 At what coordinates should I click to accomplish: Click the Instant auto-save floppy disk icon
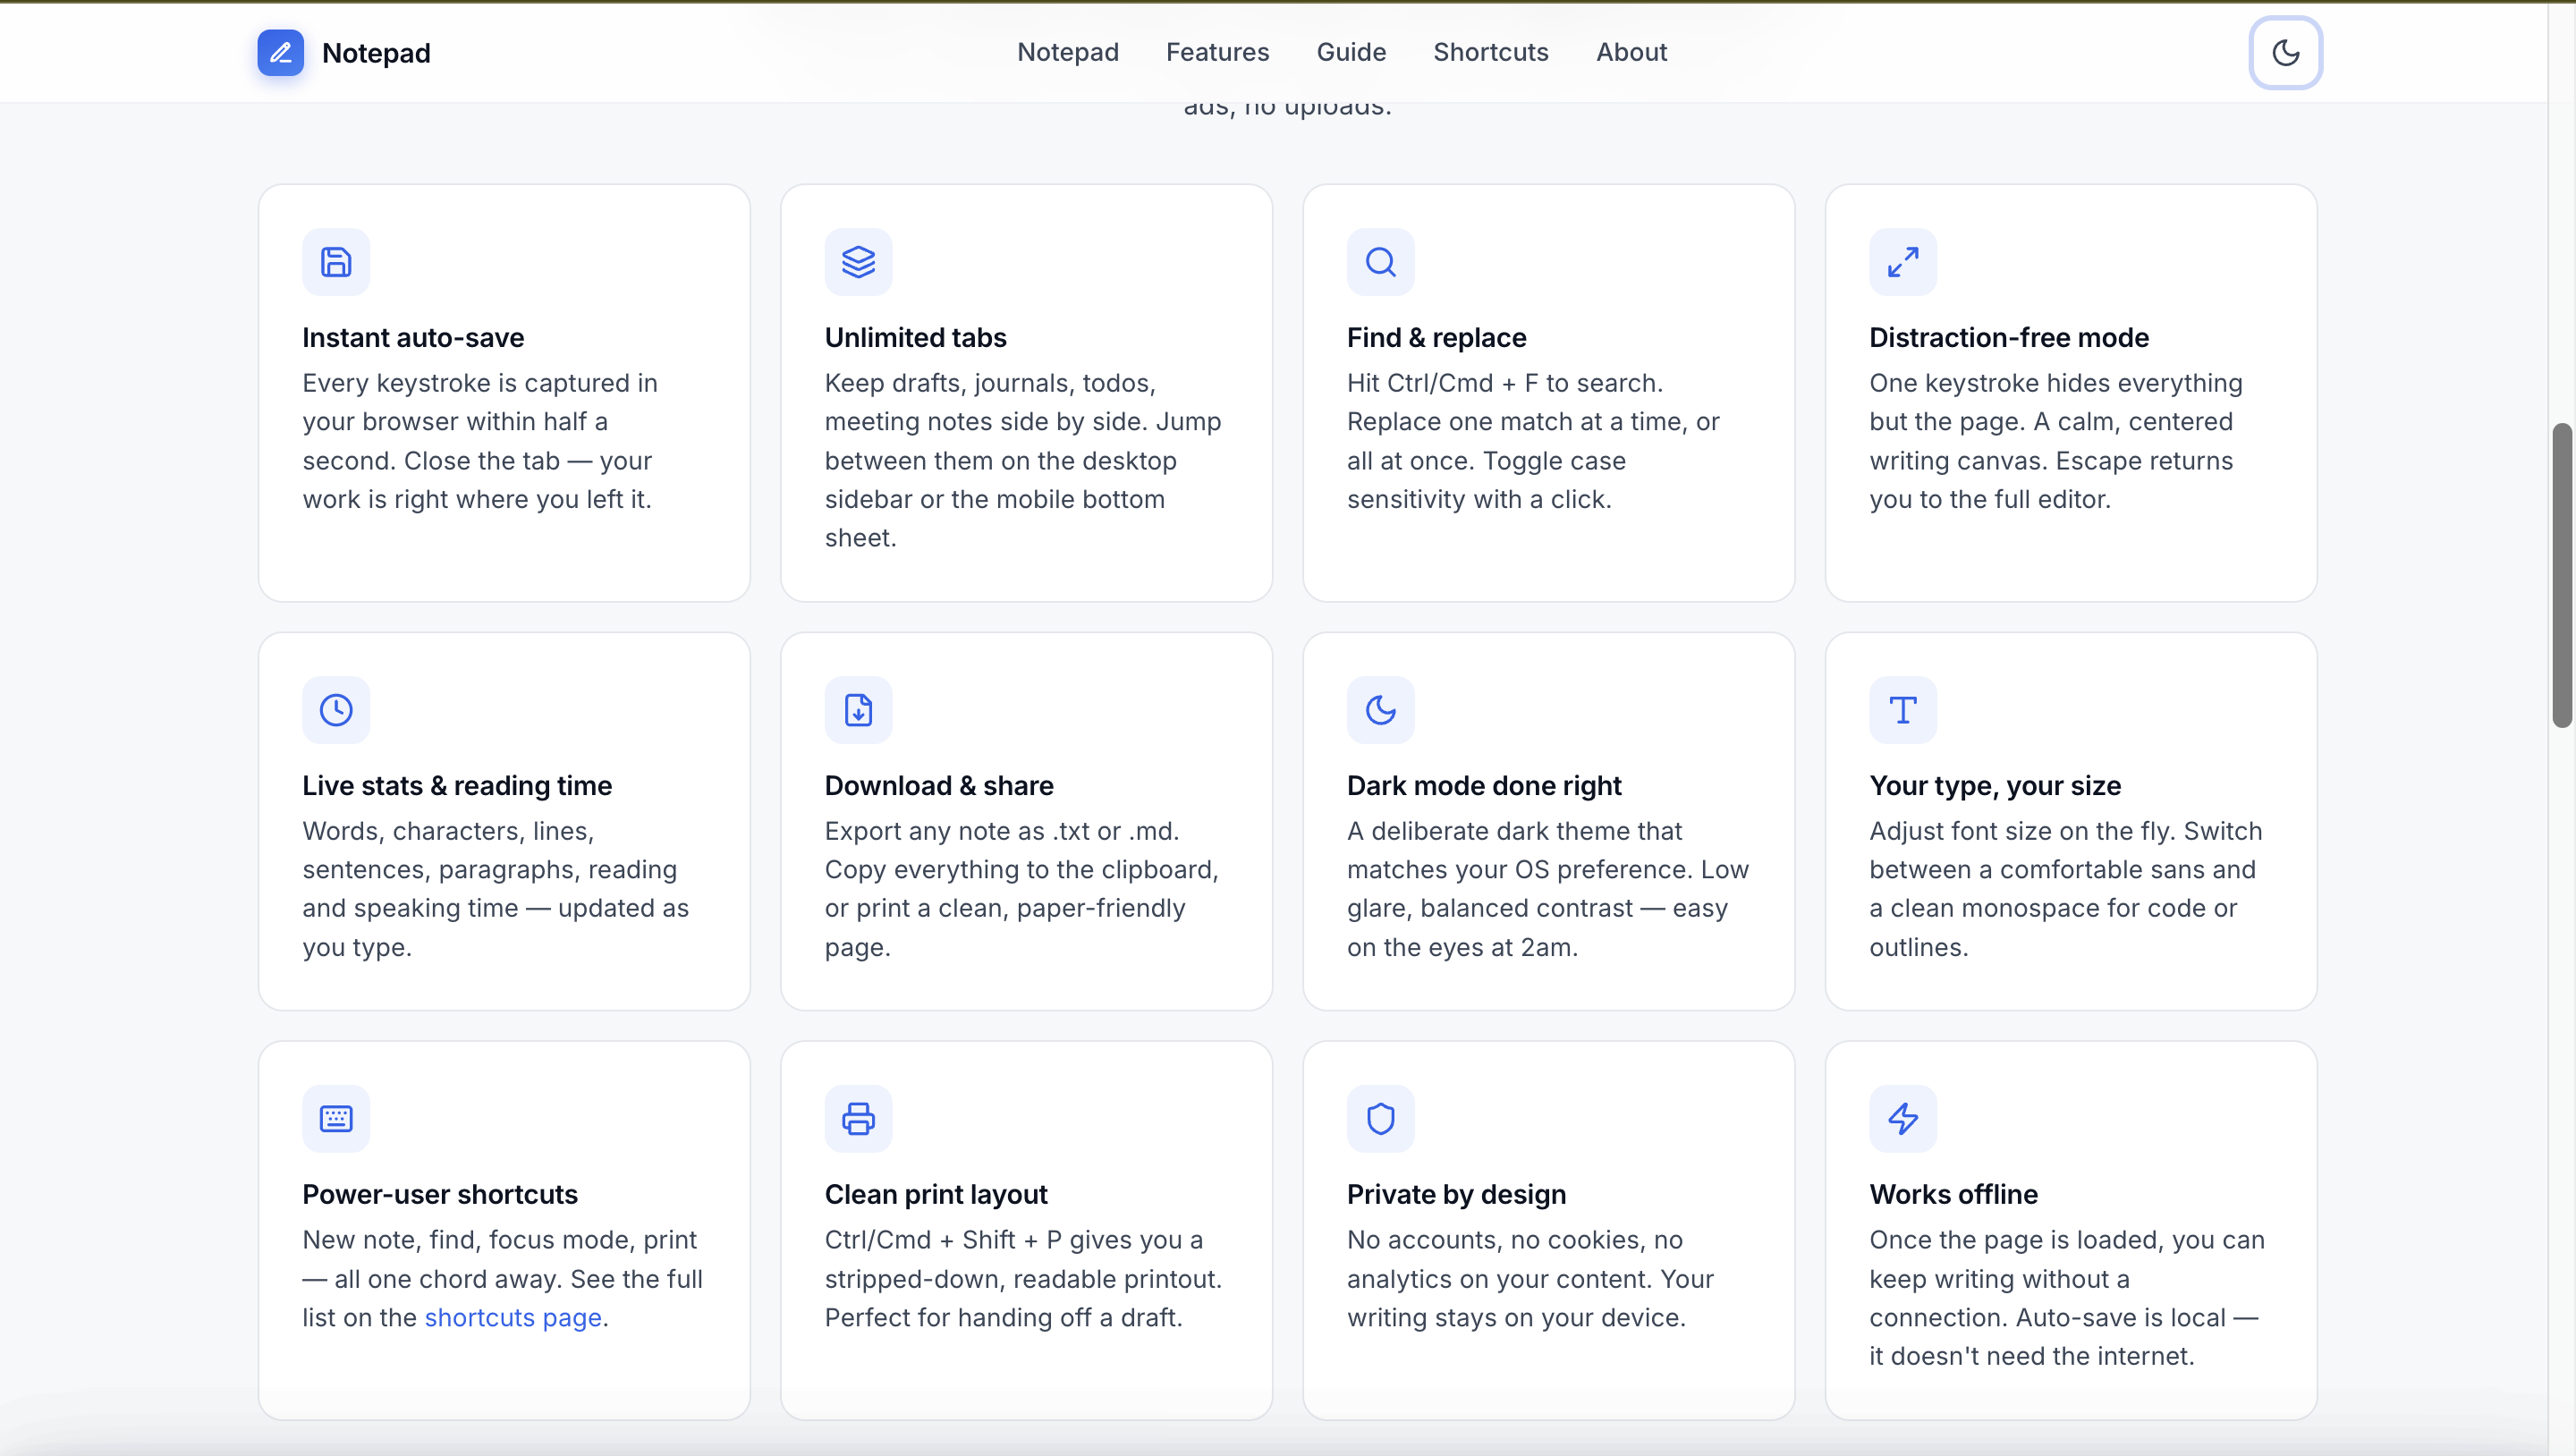click(336, 262)
